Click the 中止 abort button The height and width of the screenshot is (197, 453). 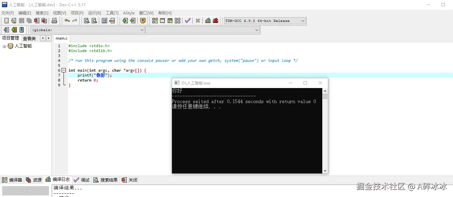click(x=26, y=191)
